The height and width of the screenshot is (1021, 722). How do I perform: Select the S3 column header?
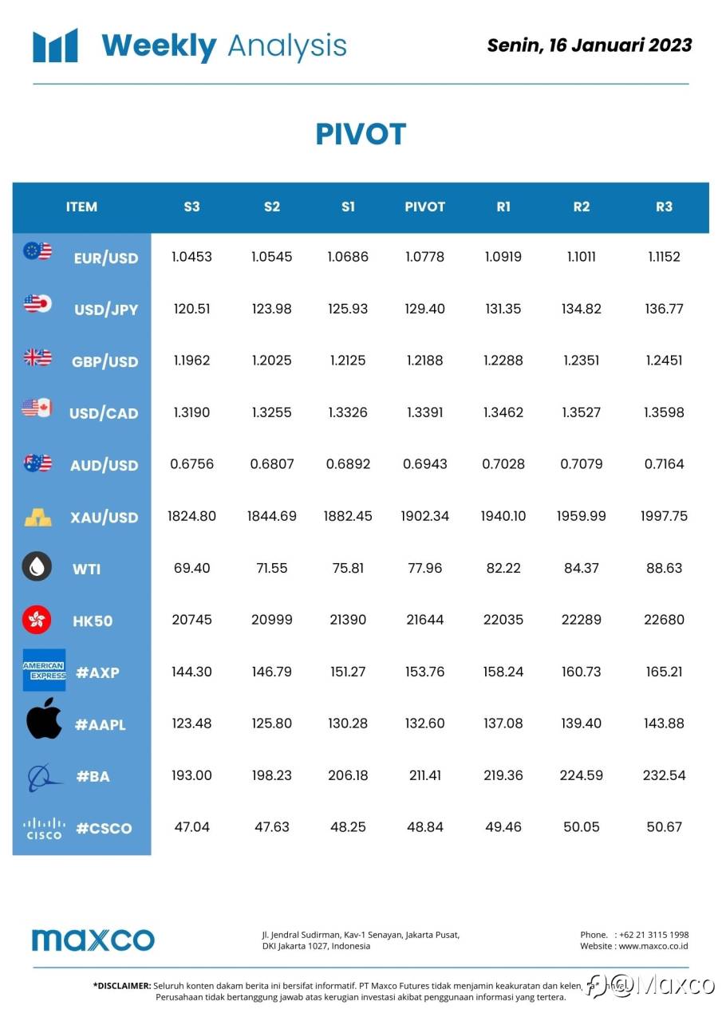click(x=191, y=207)
